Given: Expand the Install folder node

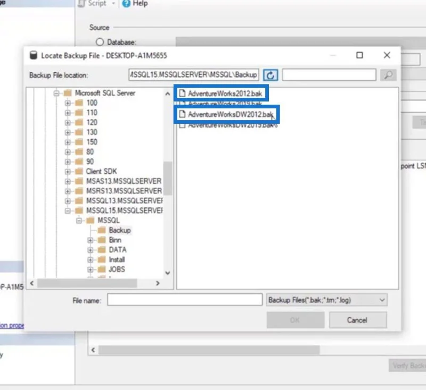Looking at the screenshot, I should point(91,260).
